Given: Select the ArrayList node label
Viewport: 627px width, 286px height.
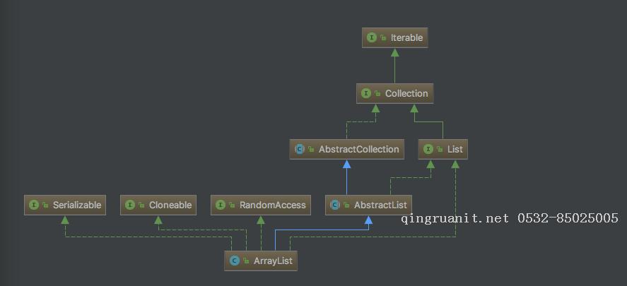Looking at the screenshot, I should (x=273, y=261).
